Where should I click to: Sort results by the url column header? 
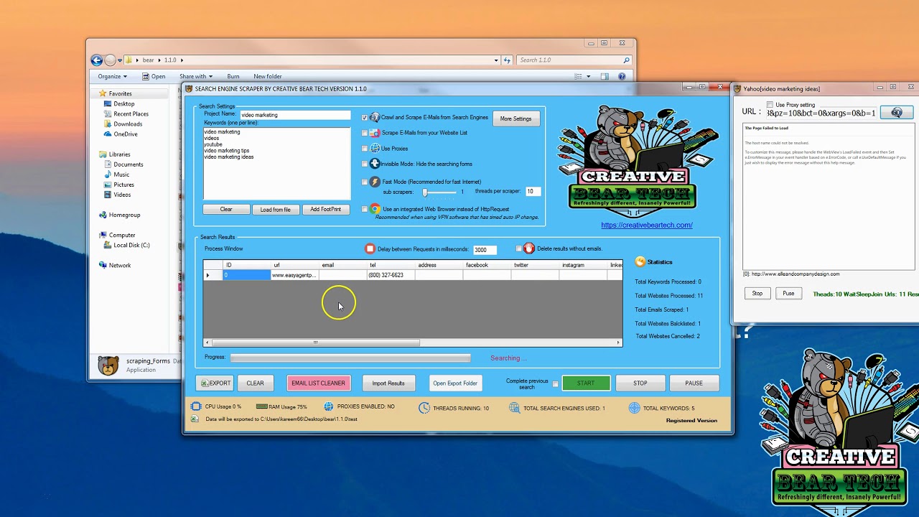click(295, 265)
